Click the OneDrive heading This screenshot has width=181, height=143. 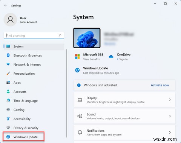pyautogui.click(x=124, y=55)
